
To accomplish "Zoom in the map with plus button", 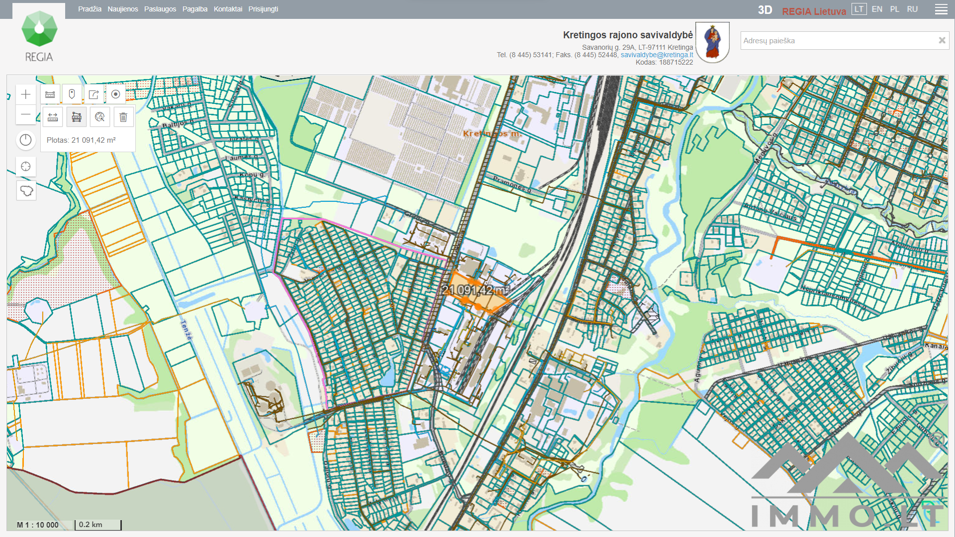I will (26, 94).
